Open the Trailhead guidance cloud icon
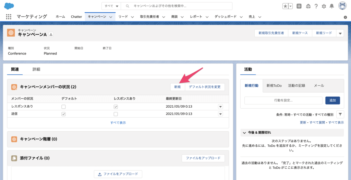Image resolution: width=351 pixels, height=180 pixels. [x=308, y=6]
